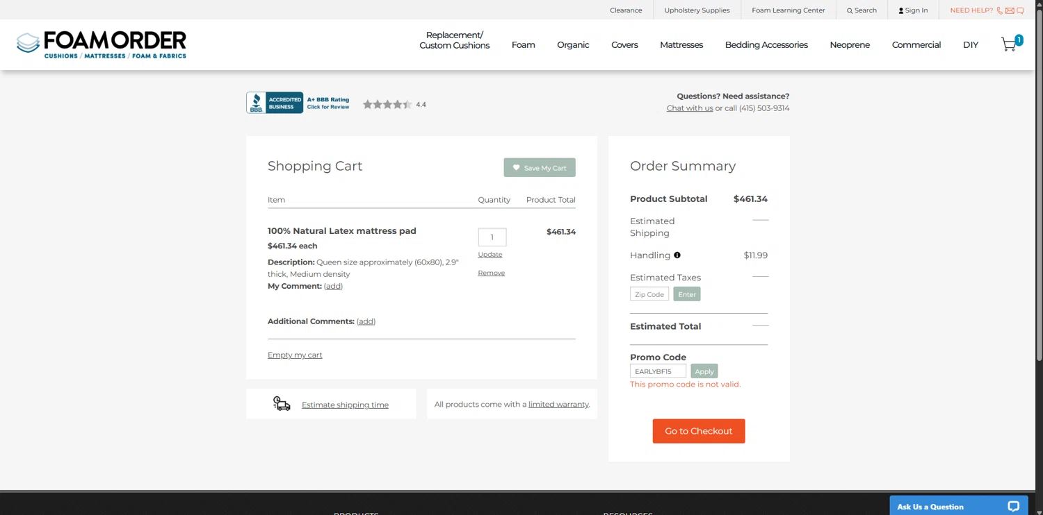This screenshot has height=515, width=1043.
Task: Click Chat with us link
Action: [690, 108]
